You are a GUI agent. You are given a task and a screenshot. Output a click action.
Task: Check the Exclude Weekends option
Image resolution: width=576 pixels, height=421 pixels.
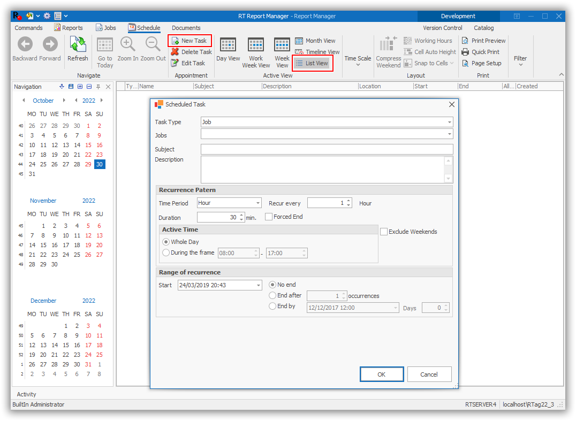pyautogui.click(x=384, y=232)
